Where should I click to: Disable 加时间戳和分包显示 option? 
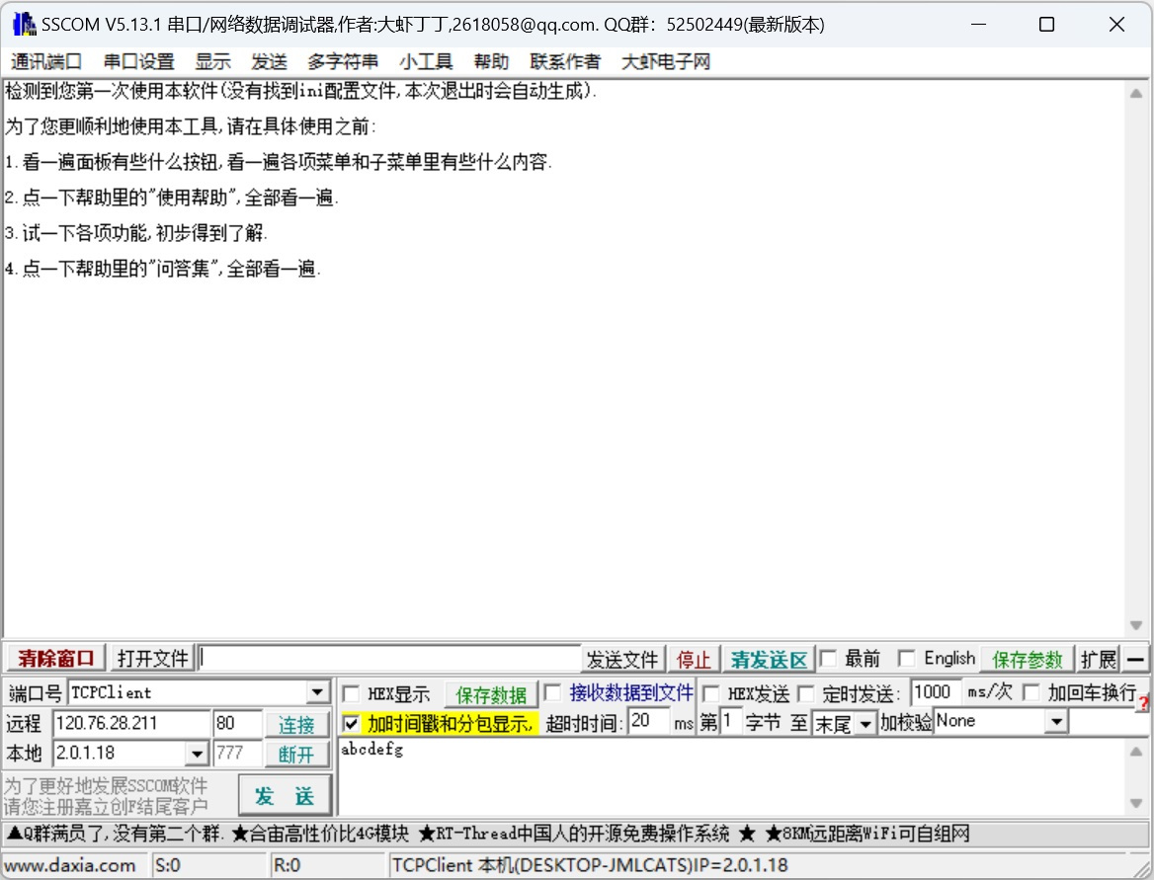coord(351,721)
